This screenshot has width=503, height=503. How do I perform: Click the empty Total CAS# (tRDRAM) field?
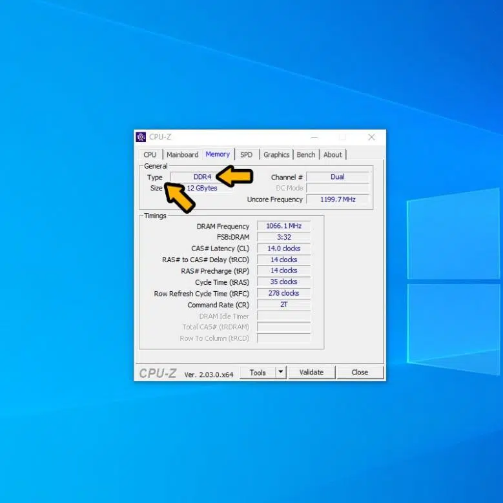click(x=283, y=327)
